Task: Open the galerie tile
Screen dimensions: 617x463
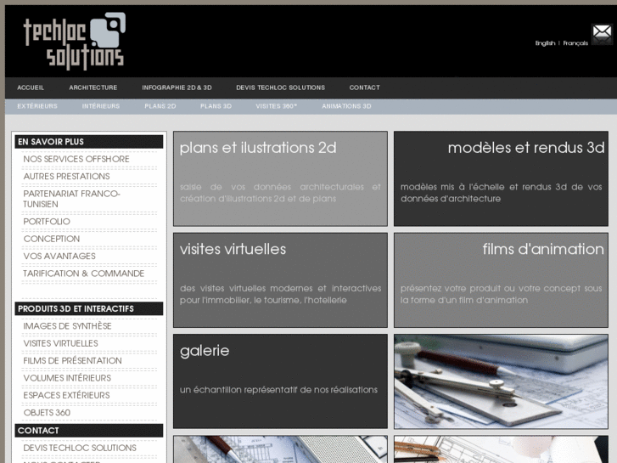Action: 280,381
